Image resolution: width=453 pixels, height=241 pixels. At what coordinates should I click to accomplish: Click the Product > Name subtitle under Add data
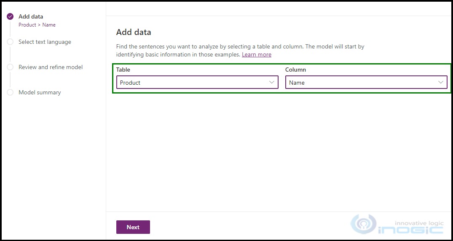37,25
